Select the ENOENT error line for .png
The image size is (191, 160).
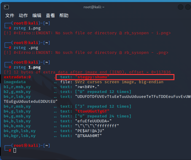[x=86, y=53]
